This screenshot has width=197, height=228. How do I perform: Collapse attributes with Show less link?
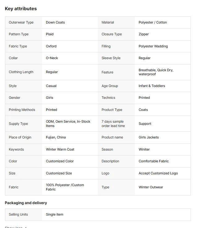[x=16, y=227]
